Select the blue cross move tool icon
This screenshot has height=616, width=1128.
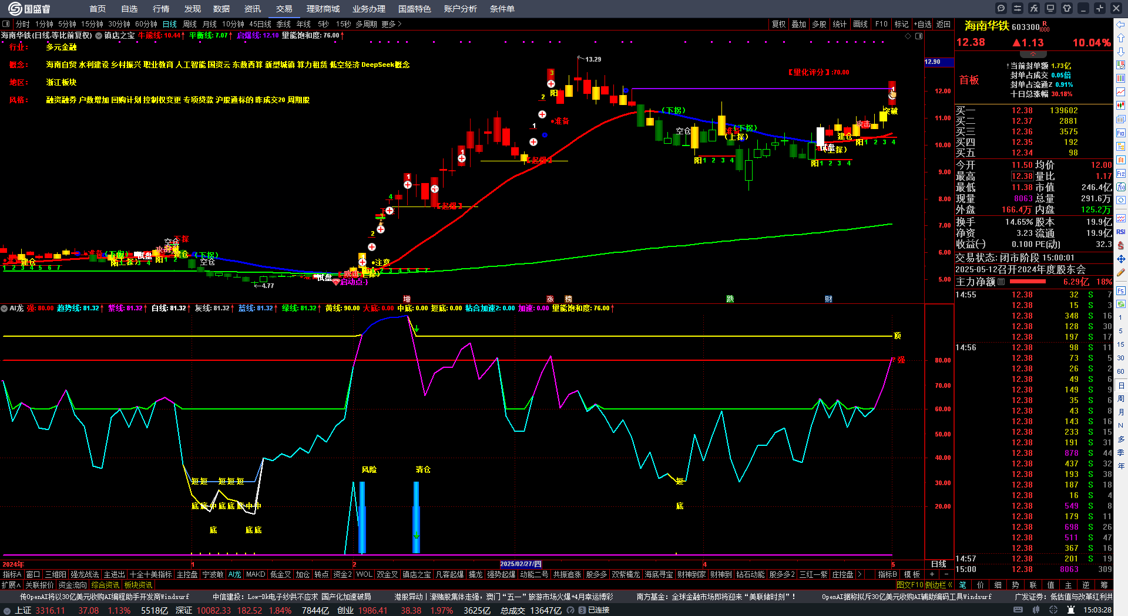1121,259
